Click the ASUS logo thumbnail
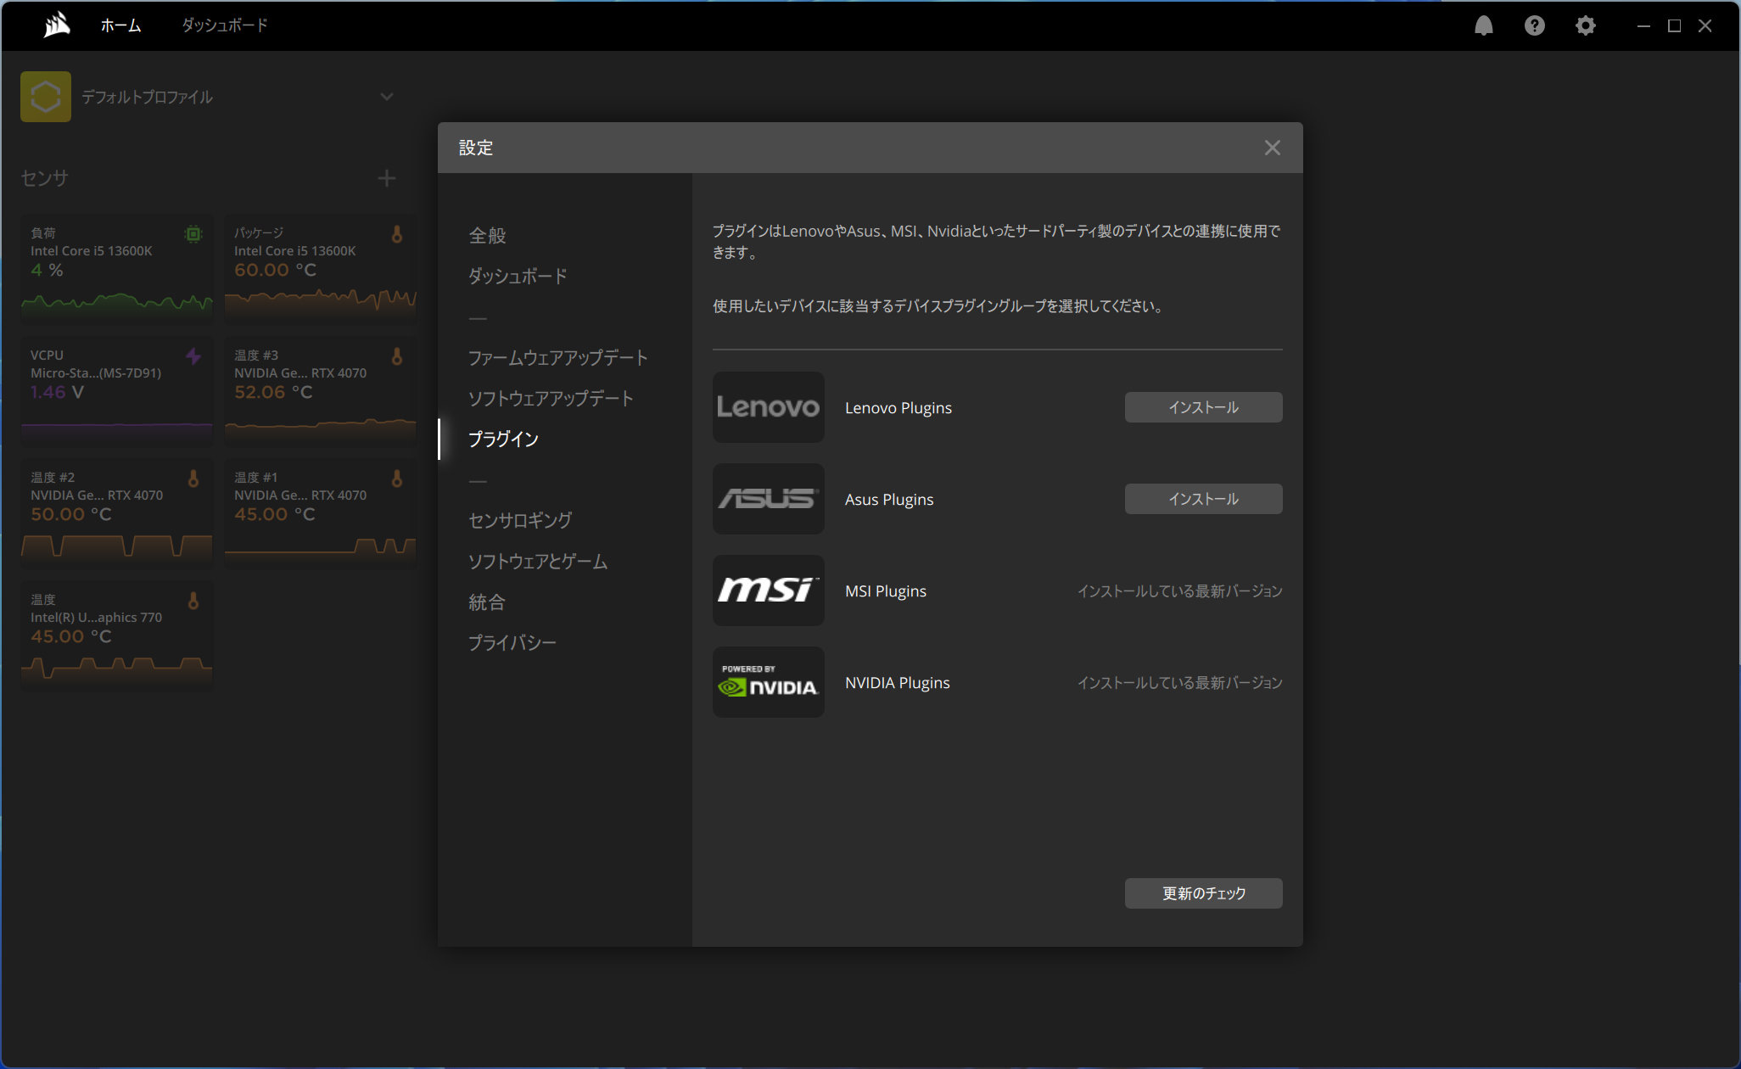Viewport: 1741px width, 1069px height. 769,499
